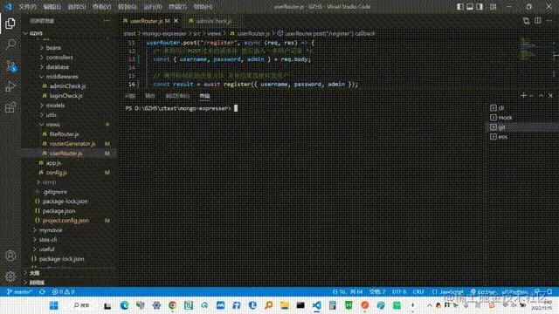559x314 pixels.
Task: Expand the mymovie folder
Action: coord(51,230)
